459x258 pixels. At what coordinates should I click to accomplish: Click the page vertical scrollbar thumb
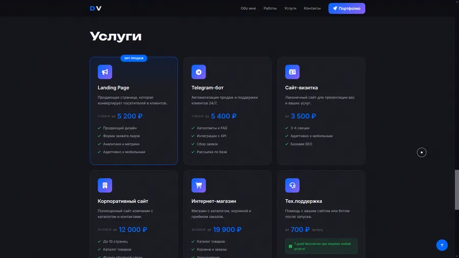pos(456,190)
